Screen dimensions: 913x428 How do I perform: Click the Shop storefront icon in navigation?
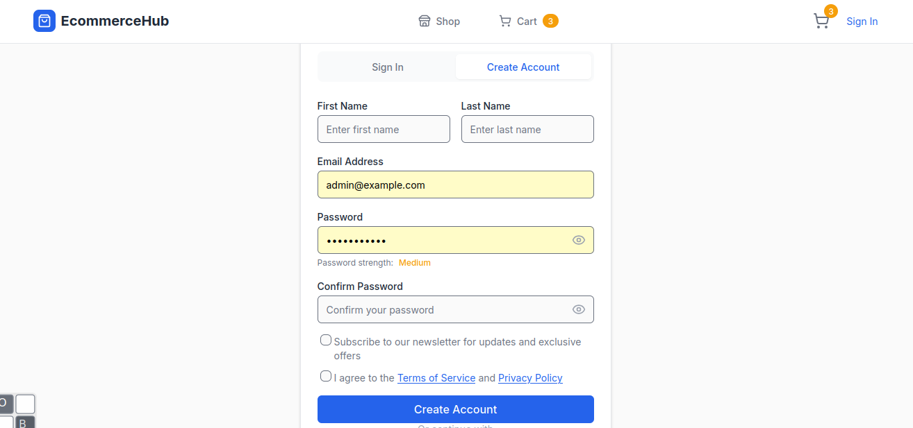click(x=425, y=22)
